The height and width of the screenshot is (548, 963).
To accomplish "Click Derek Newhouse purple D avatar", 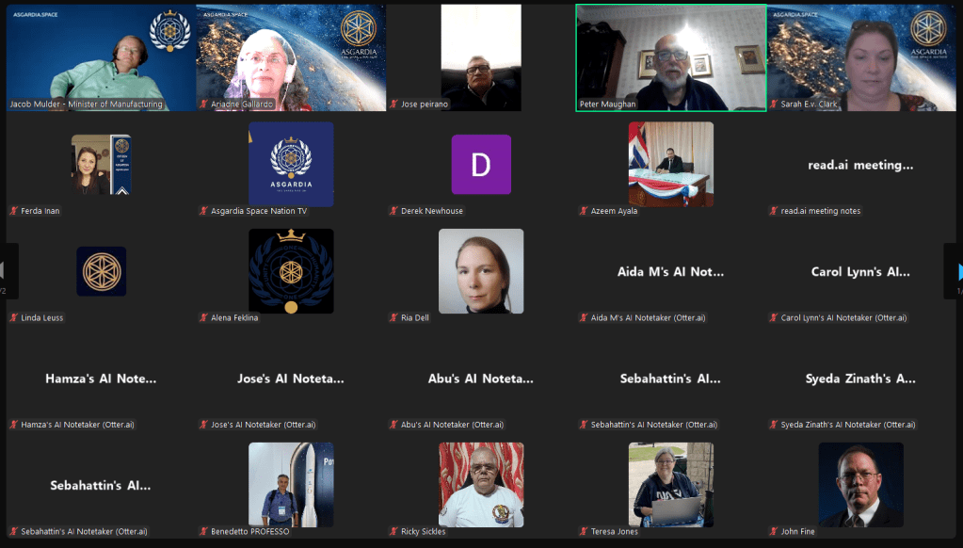I will pos(481,165).
